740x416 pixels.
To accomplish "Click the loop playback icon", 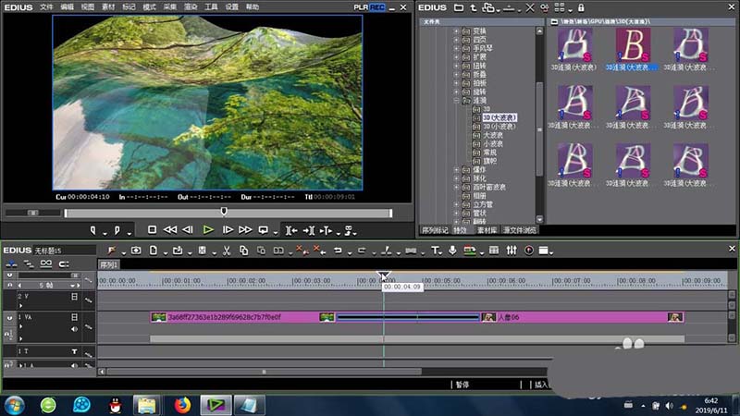I will pyautogui.click(x=264, y=230).
